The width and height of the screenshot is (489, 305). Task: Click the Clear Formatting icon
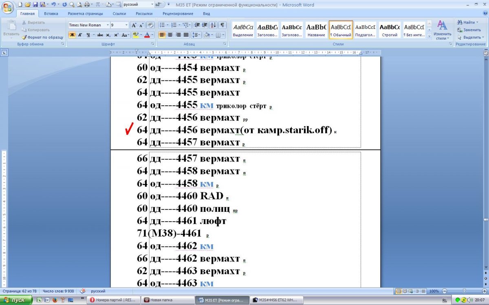[x=150, y=25]
